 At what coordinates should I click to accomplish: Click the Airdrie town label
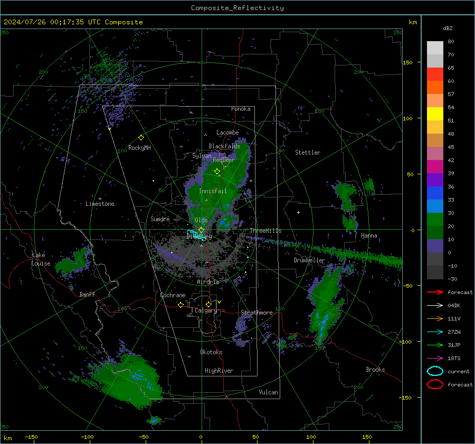[208, 282]
